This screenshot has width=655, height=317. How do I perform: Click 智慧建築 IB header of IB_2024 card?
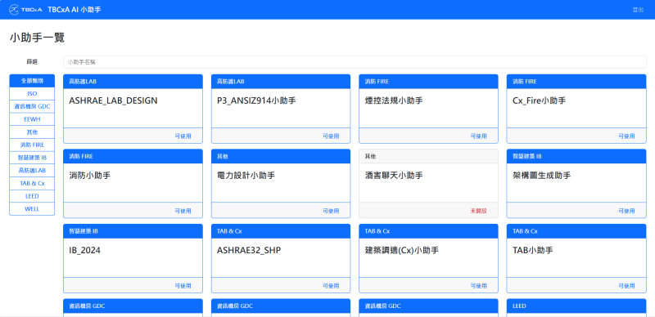pos(133,231)
